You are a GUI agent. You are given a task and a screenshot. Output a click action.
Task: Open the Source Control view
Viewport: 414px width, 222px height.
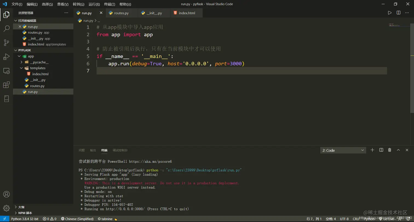(x=6, y=42)
